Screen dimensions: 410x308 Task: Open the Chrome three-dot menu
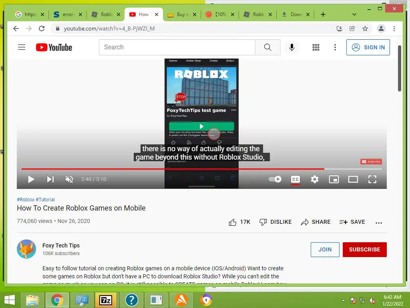(394, 28)
